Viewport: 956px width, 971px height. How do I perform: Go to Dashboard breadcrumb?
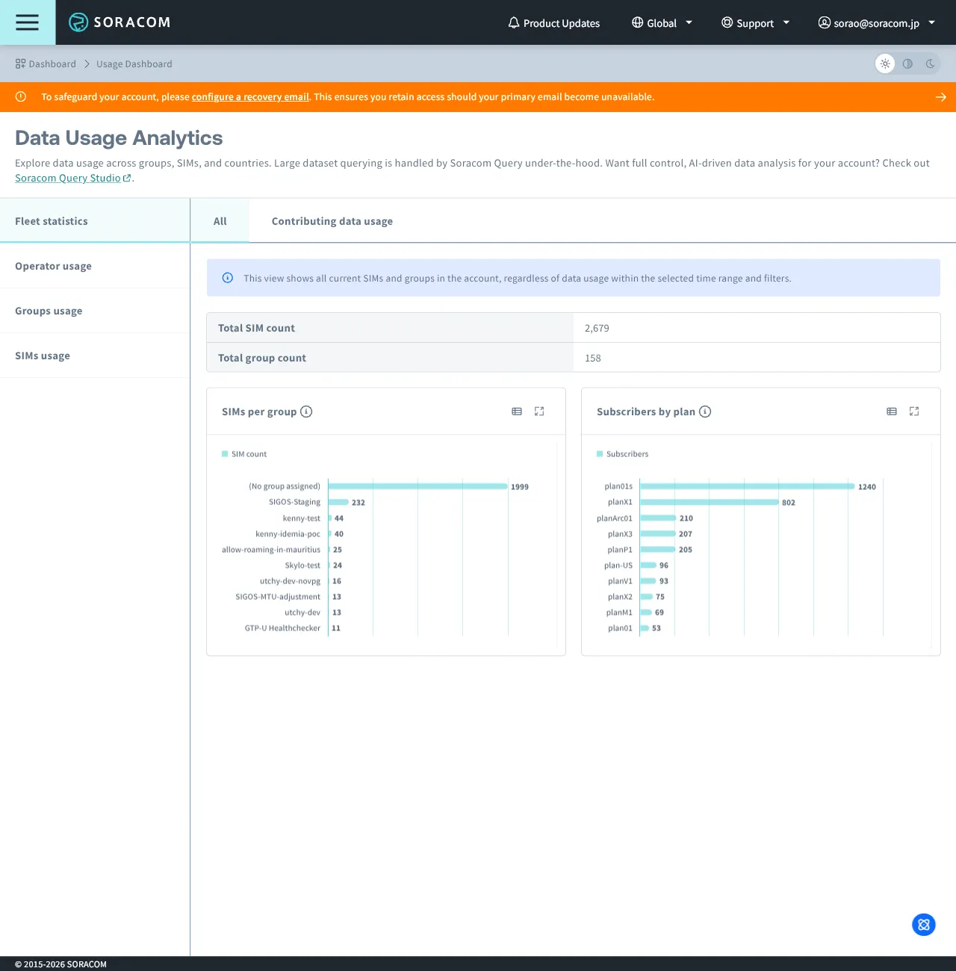point(46,64)
